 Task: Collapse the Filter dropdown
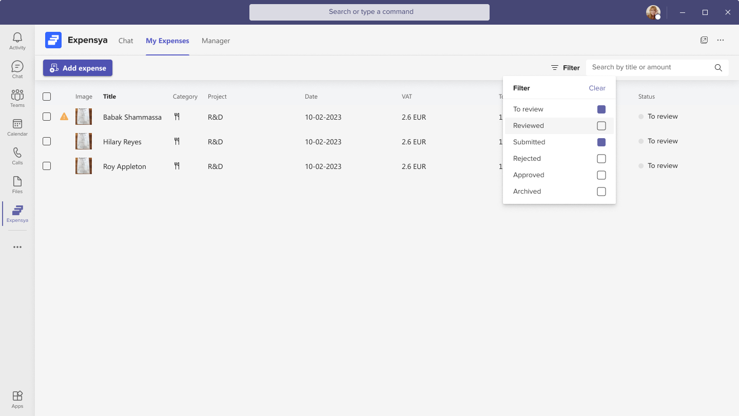[565, 68]
